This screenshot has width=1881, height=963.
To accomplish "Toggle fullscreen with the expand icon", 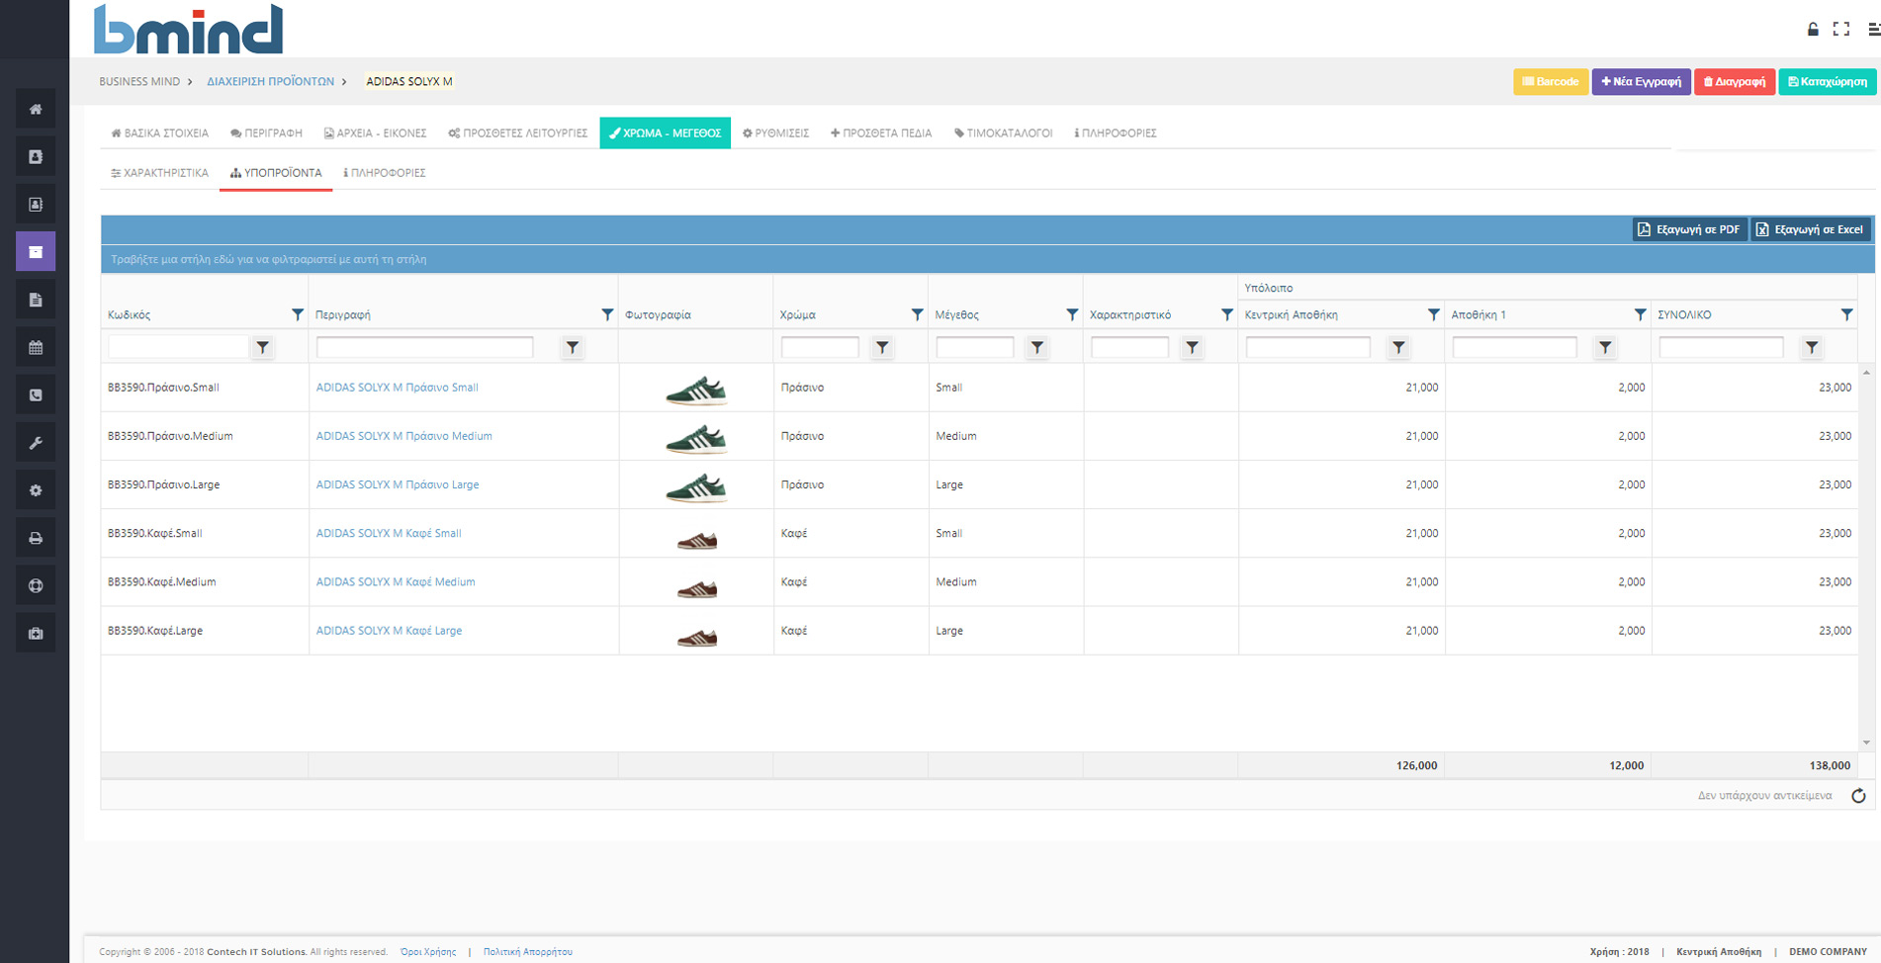I will 1841,29.
